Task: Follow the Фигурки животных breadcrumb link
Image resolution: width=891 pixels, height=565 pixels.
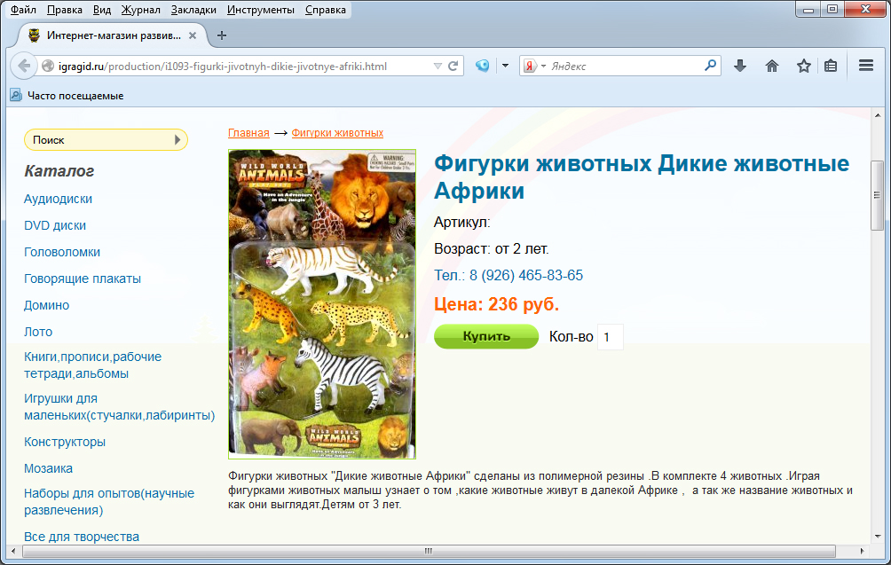Action: pos(337,133)
